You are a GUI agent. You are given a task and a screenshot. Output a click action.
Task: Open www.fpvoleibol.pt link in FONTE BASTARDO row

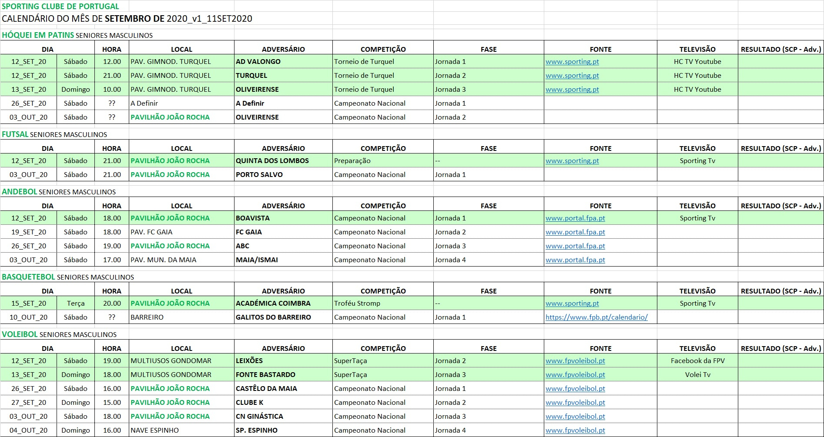(575, 375)
